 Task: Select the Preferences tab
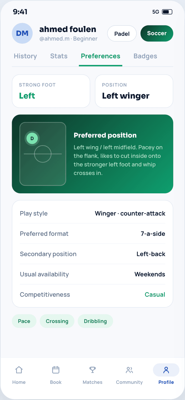pyautogui.click(x=101, y=56)
